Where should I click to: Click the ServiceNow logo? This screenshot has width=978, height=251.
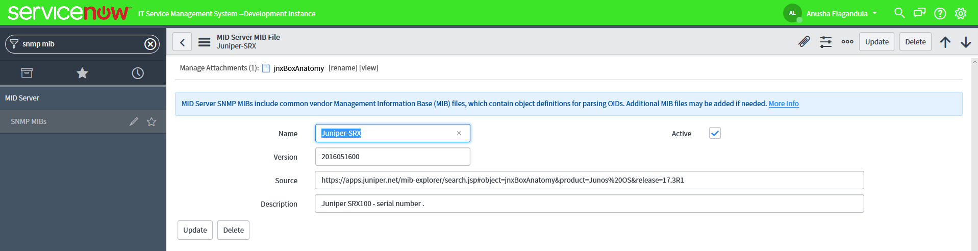point(69,13)
